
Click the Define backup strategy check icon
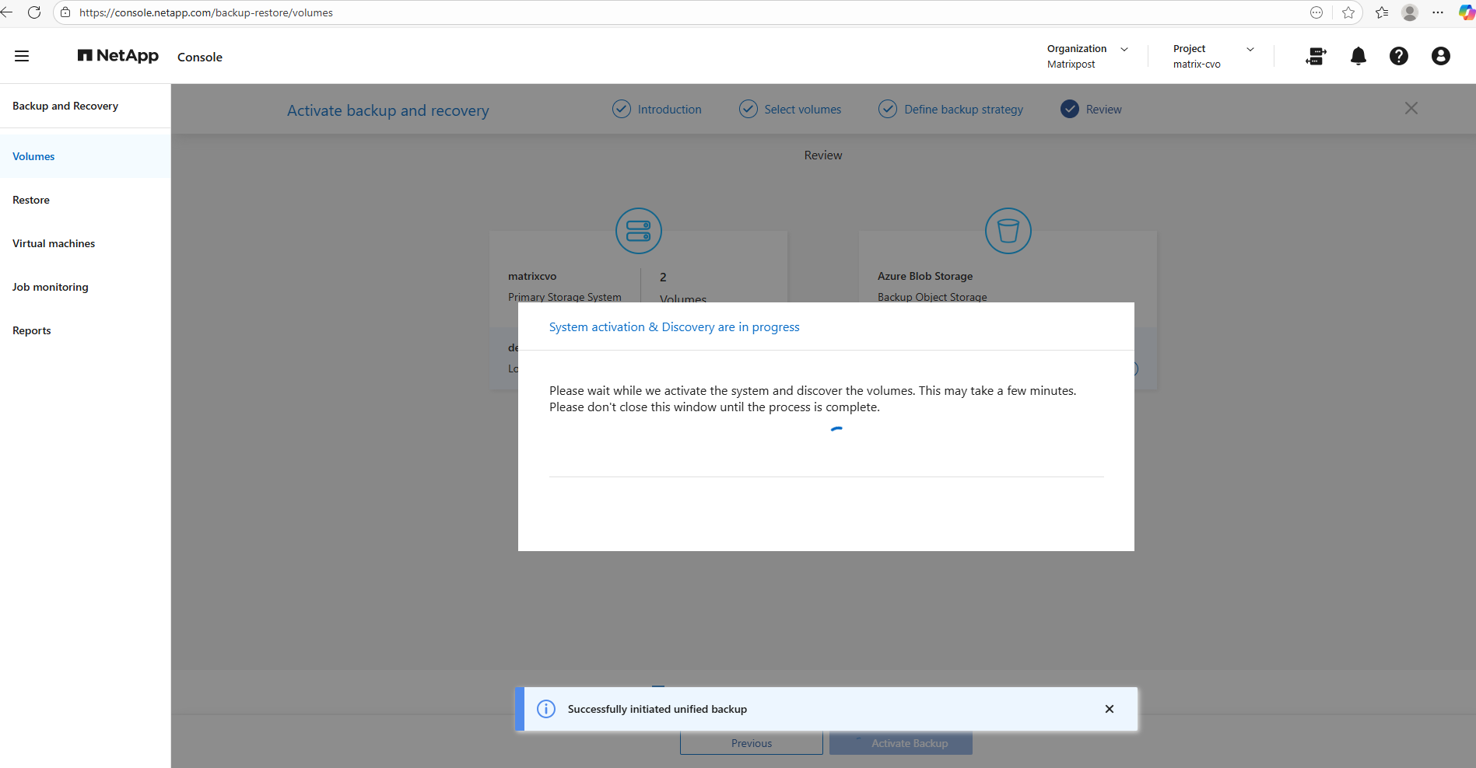click(x=888, y=109)
